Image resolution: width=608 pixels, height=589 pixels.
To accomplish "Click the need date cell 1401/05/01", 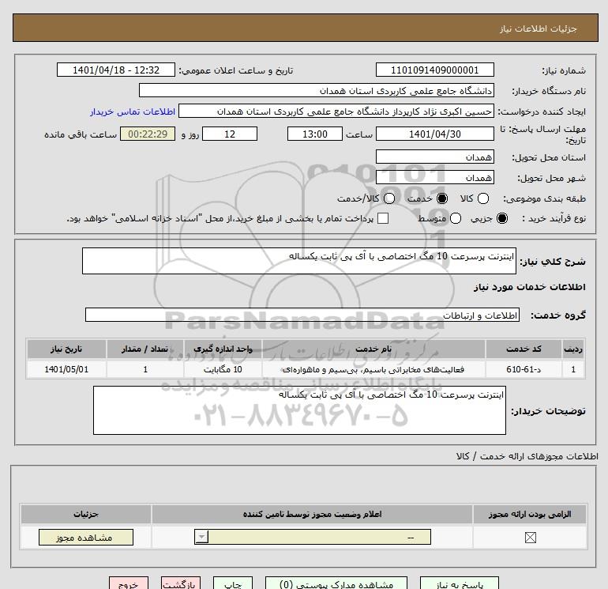I will pos(66,369).
